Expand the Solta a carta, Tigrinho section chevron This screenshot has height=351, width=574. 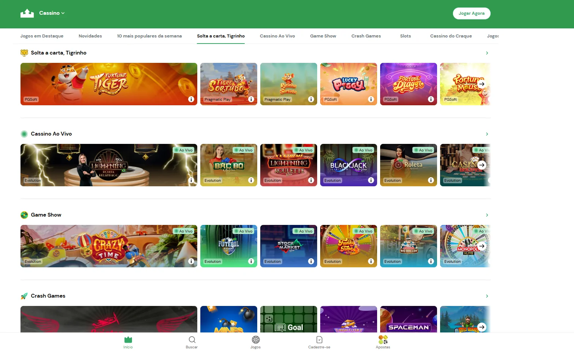point(487,53)
